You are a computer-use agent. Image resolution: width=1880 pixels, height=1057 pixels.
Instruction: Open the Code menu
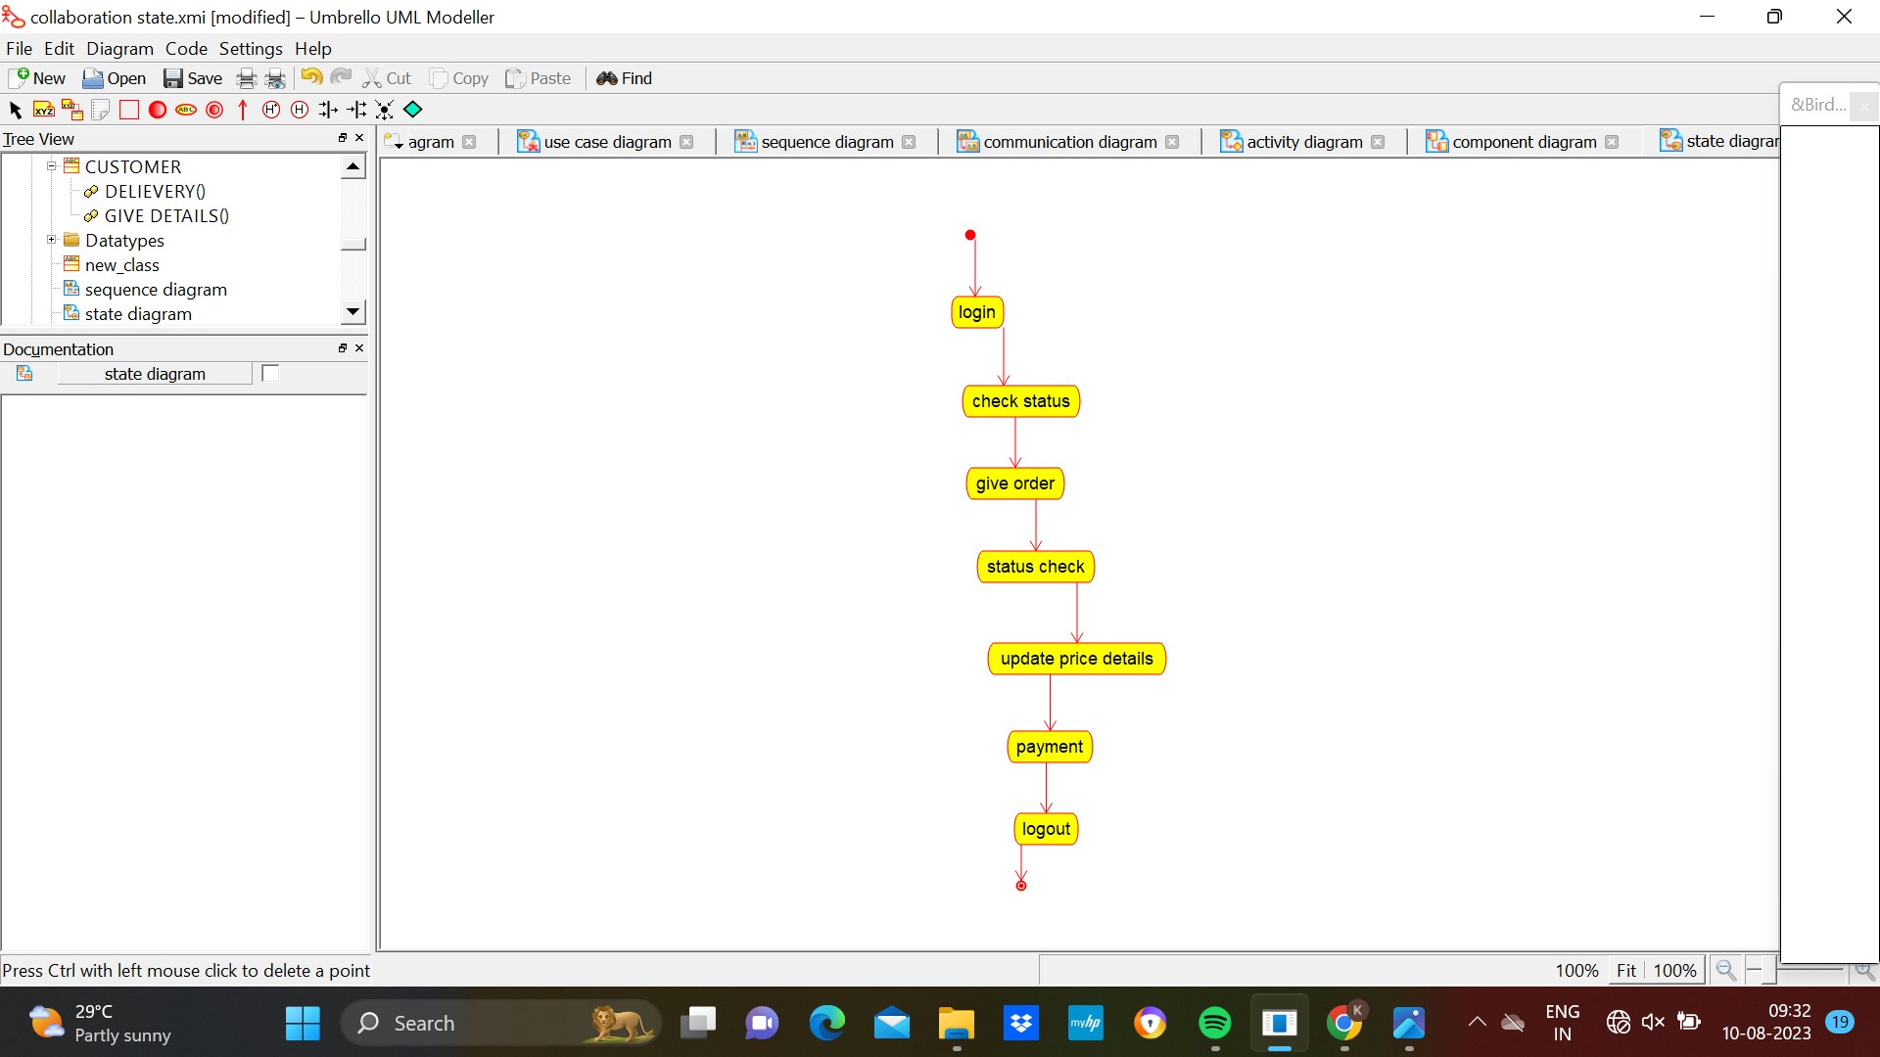pos(186,48)
